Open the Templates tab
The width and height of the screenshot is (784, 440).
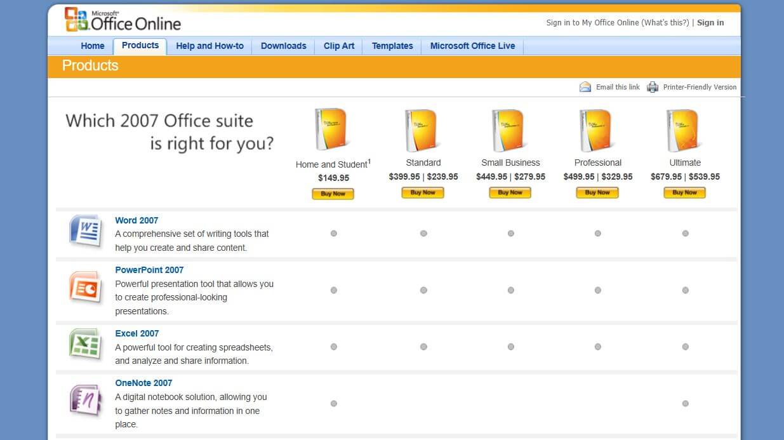pos(392,46)
